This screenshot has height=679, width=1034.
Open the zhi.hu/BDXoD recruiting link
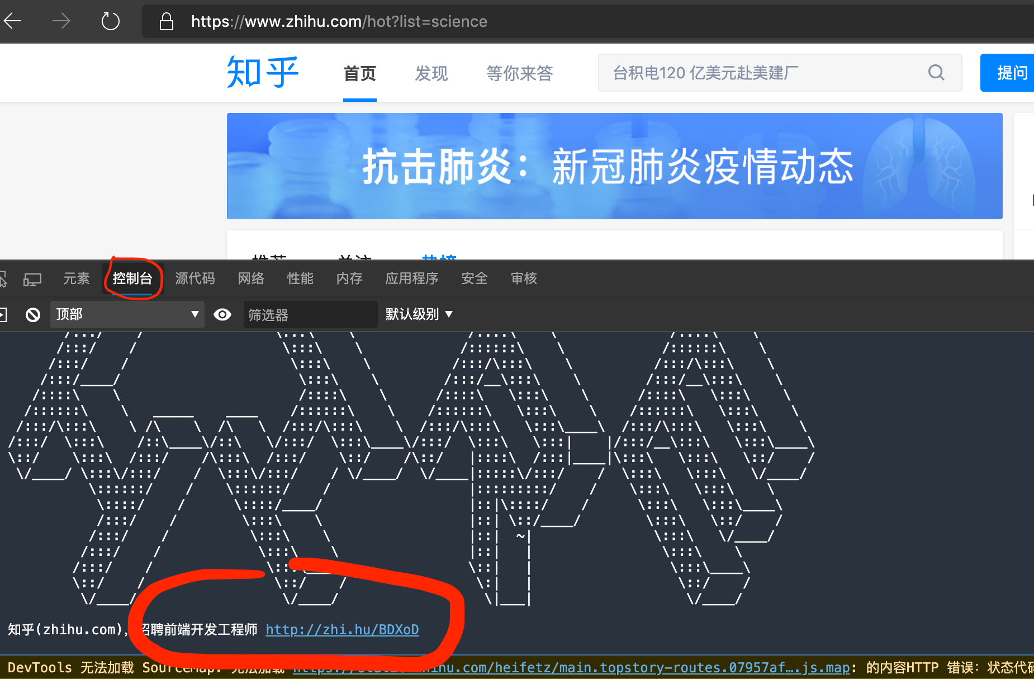[342, 630]
